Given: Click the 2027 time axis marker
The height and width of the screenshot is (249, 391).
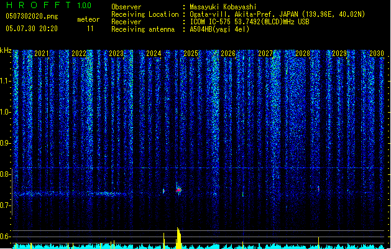Looking at the screenshot, I should pos(265,54).
